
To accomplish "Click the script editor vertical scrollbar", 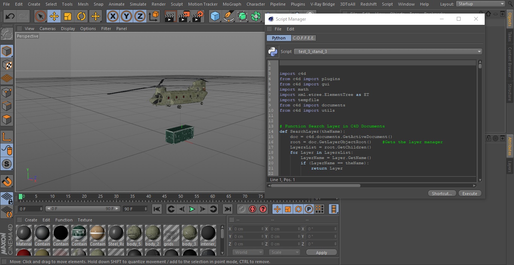I will tap(480, 120).
